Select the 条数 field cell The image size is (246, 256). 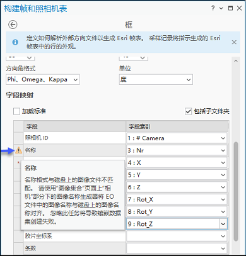click(x=74, y=248)
